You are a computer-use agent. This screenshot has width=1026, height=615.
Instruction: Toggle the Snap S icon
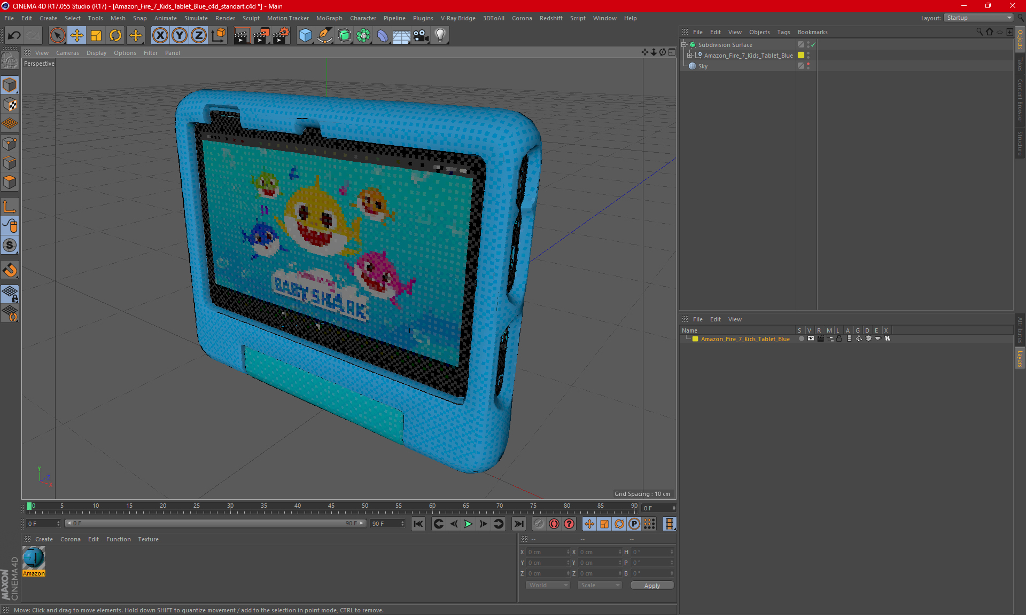10,245
